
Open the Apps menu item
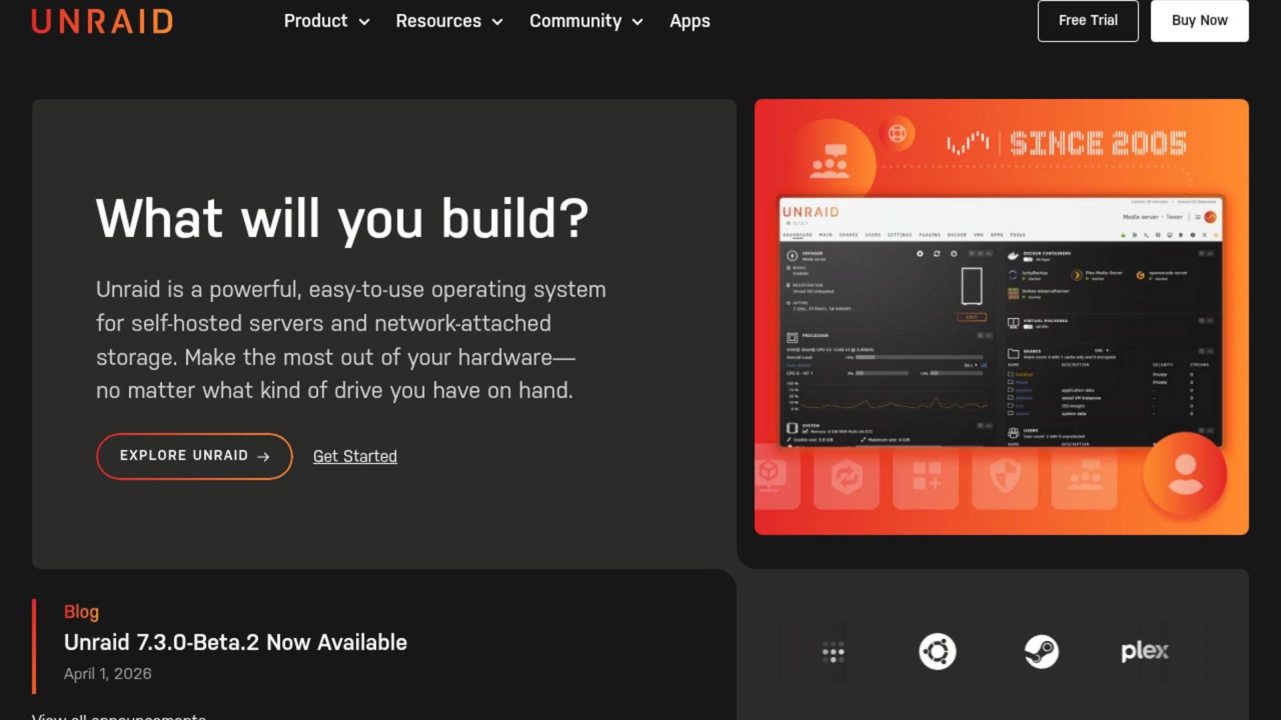tap(690, 21)
